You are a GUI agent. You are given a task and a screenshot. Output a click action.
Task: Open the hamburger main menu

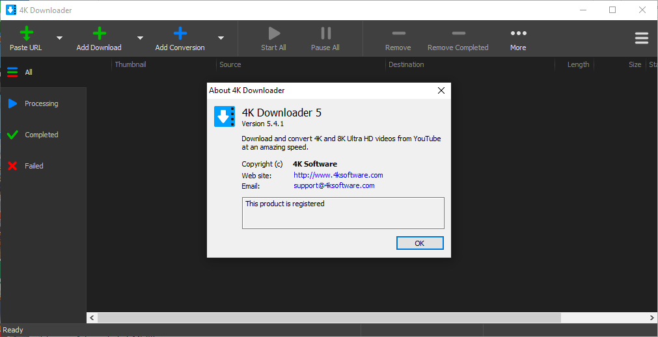[x=642, y=38]
